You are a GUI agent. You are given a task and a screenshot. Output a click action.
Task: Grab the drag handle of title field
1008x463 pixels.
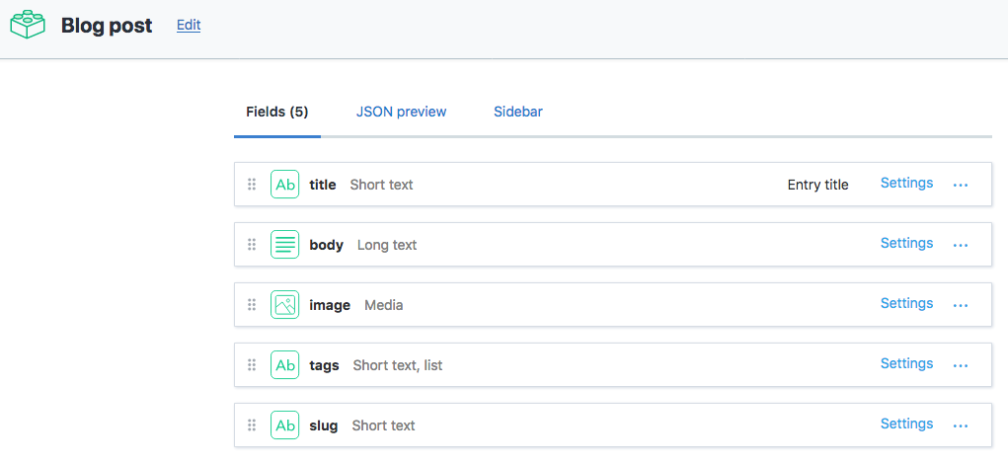tap(252, 185)
